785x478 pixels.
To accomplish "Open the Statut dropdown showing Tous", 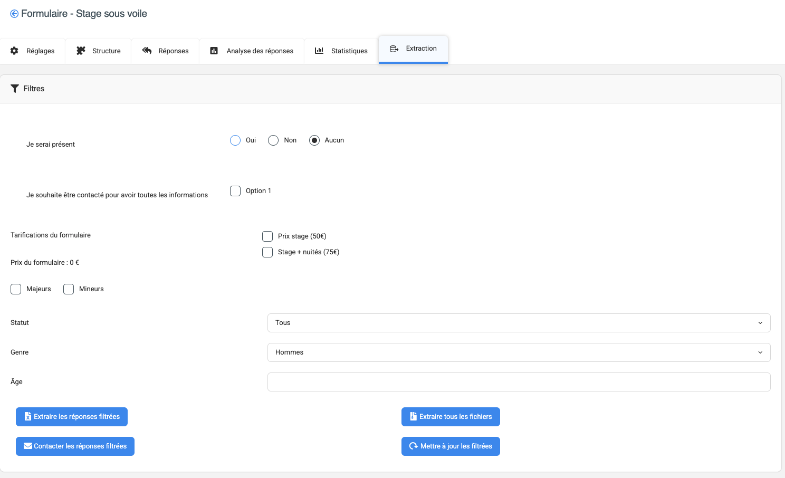I will click(x=519, y=323).
